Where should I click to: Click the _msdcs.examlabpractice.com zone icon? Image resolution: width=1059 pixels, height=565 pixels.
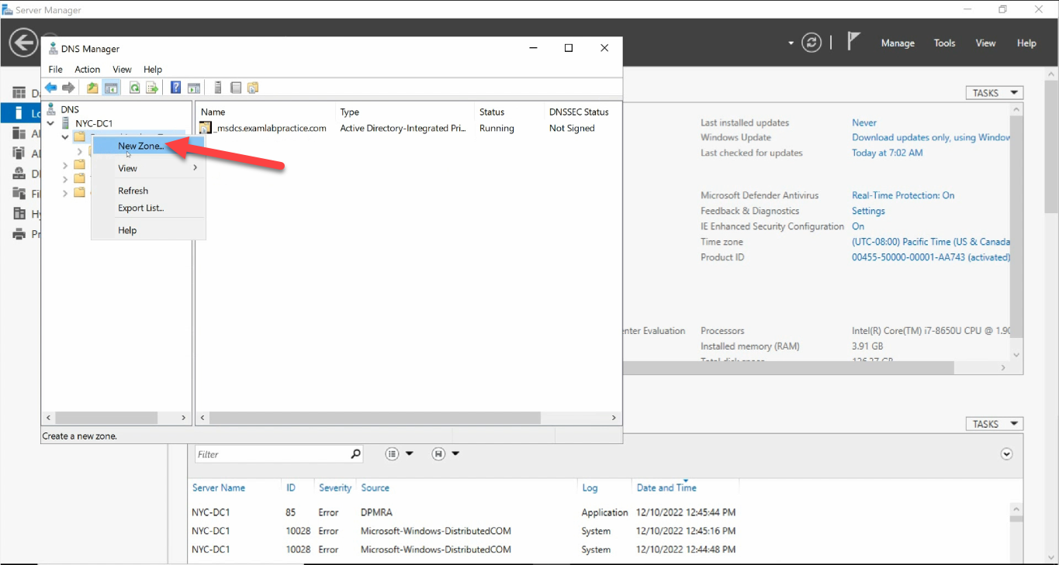click(x=206, y=128)
